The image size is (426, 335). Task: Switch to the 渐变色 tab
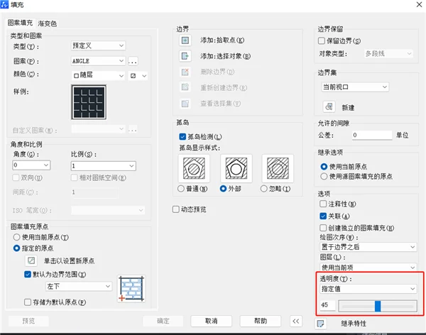pos(48,23)
